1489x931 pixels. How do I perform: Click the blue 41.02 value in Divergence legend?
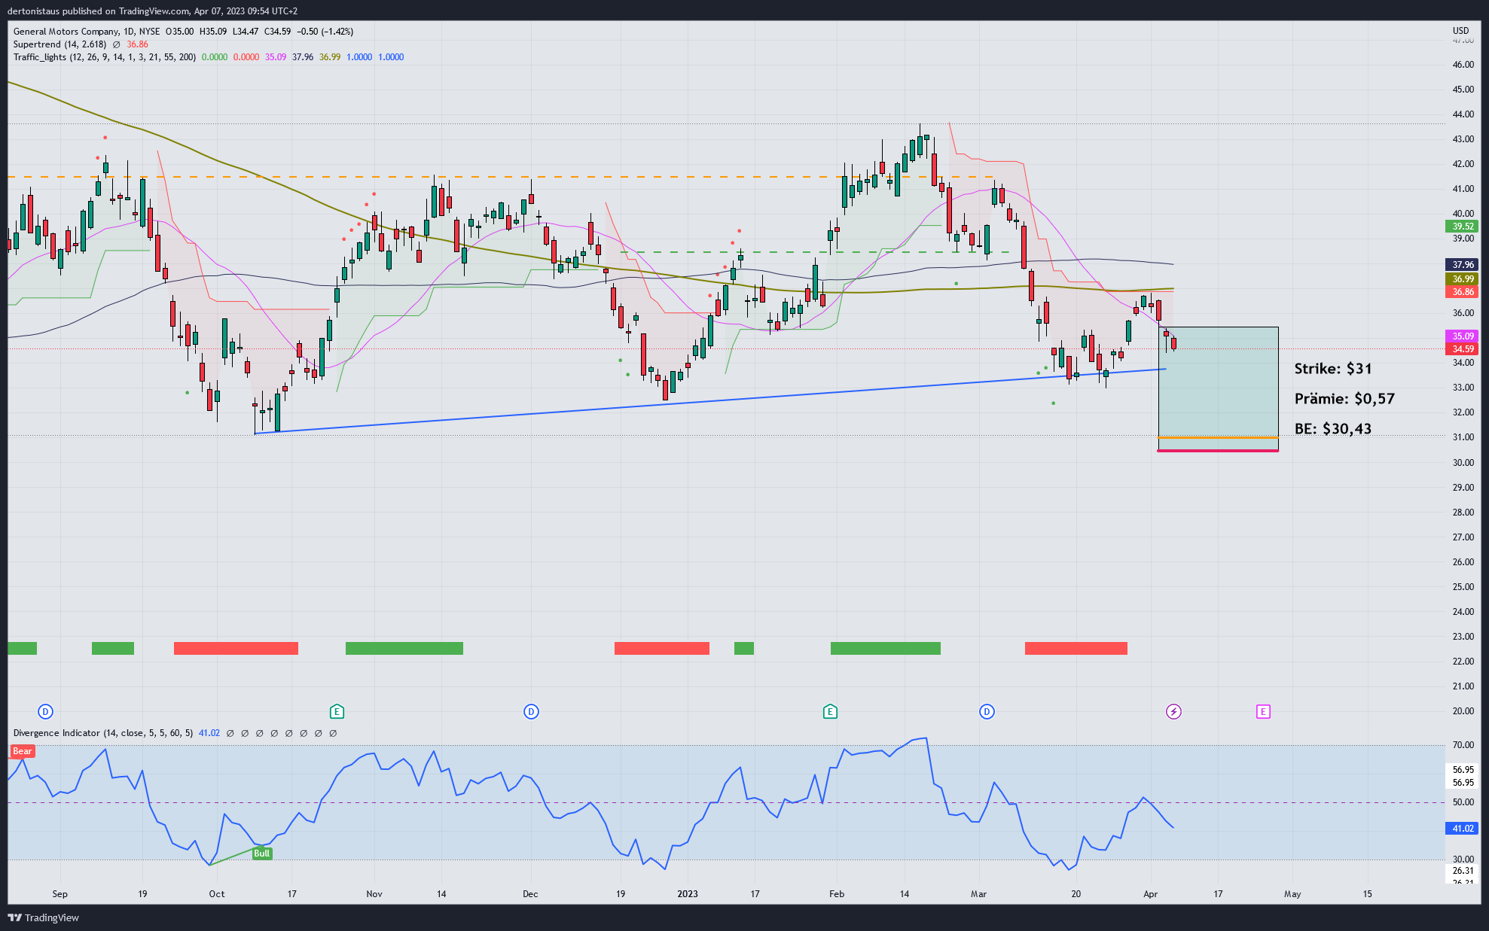[209, 733]
